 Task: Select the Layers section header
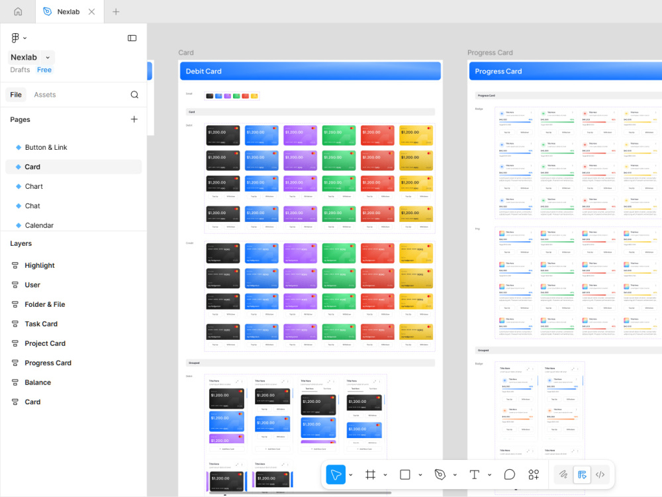21,243
